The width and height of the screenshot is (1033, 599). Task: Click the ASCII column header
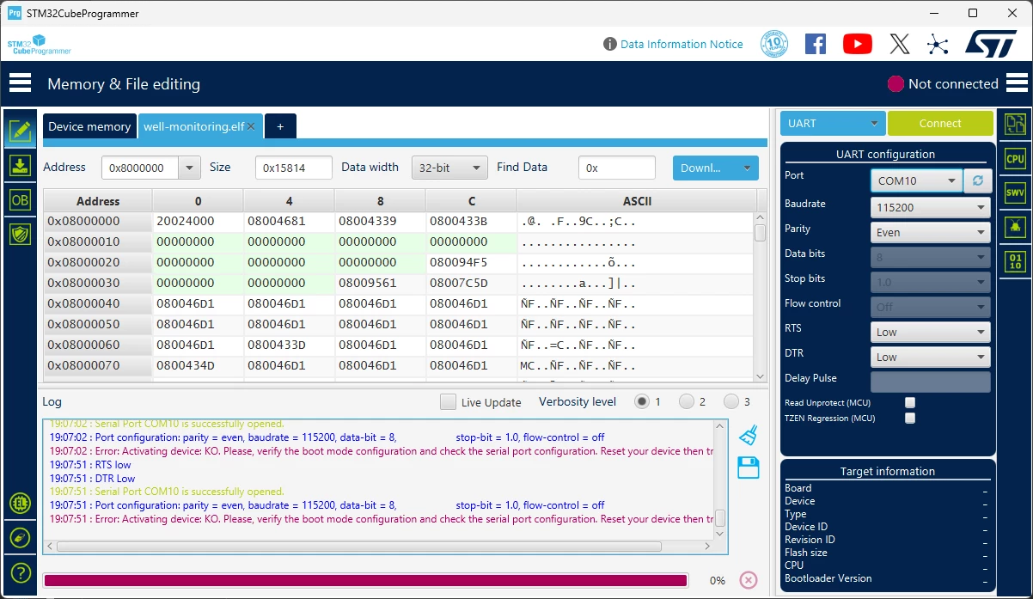[637, 200]
